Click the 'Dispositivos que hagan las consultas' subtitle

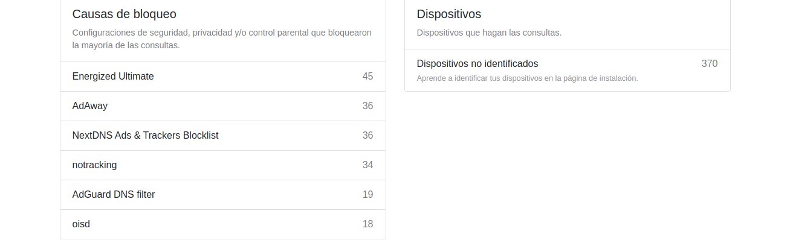(x=489, y=33)
